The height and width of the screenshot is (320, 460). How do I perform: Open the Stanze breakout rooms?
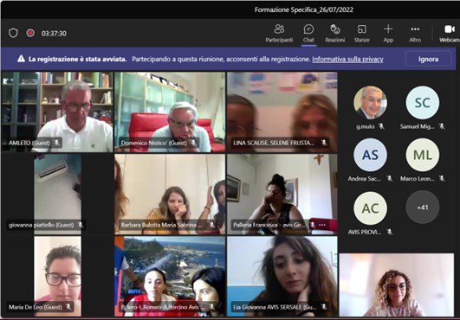coord(362,34)
